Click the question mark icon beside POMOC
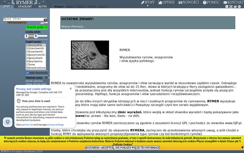The height and width of the screenshot is (153, 244). point(205,3)
